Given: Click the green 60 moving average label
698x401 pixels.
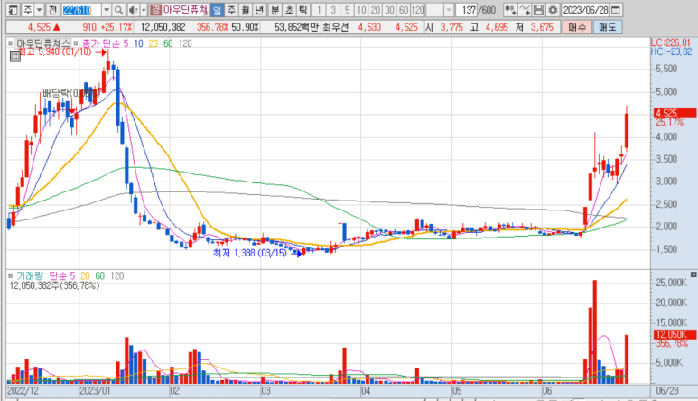Looking at the screenshot, I should coord(168,43).
